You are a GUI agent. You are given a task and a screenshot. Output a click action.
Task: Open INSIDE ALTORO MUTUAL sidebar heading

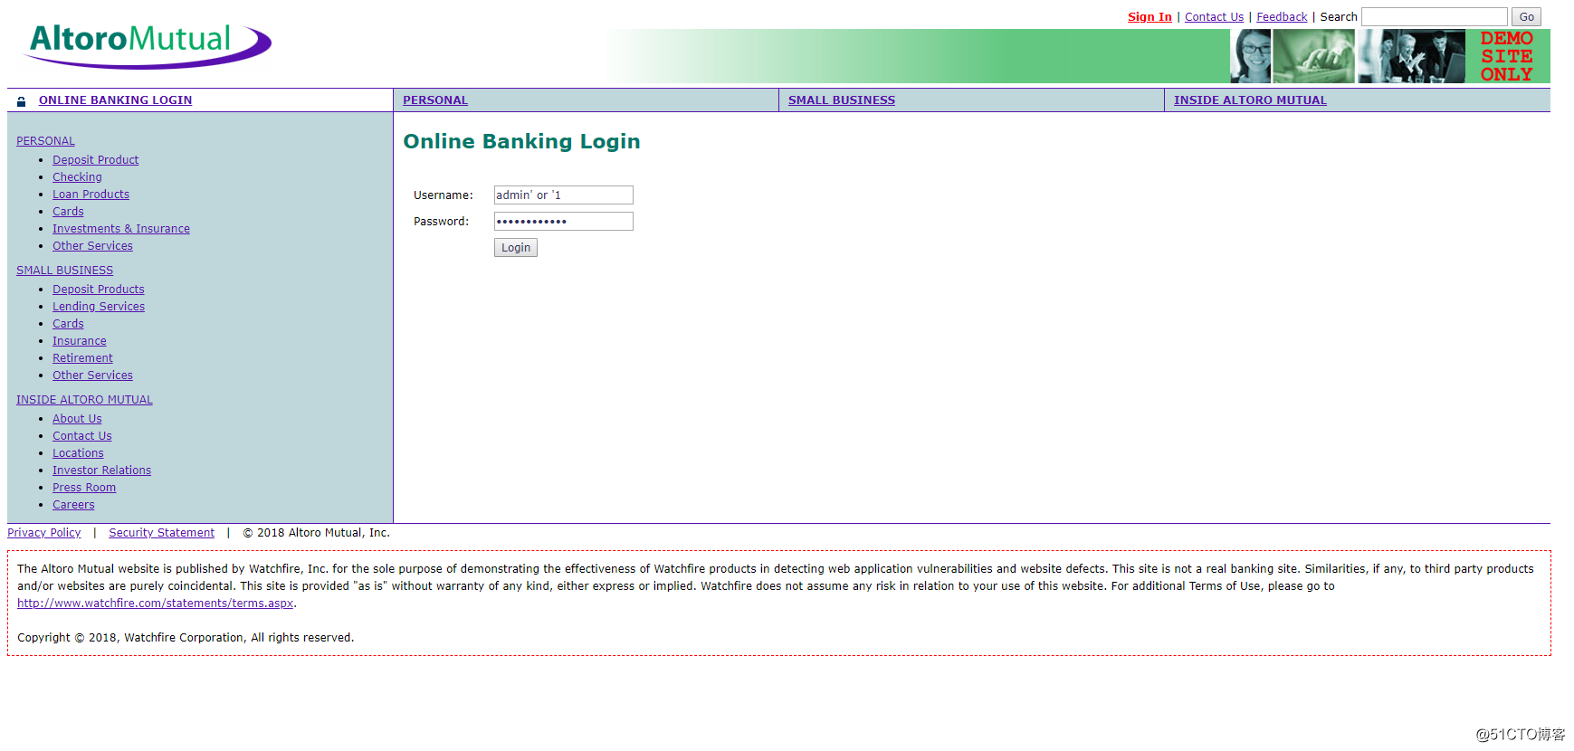click(84, 400)
